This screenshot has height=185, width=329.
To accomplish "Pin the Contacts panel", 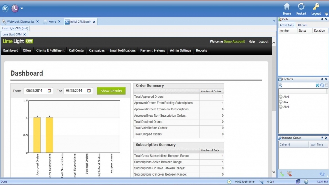I will (322, 79).
